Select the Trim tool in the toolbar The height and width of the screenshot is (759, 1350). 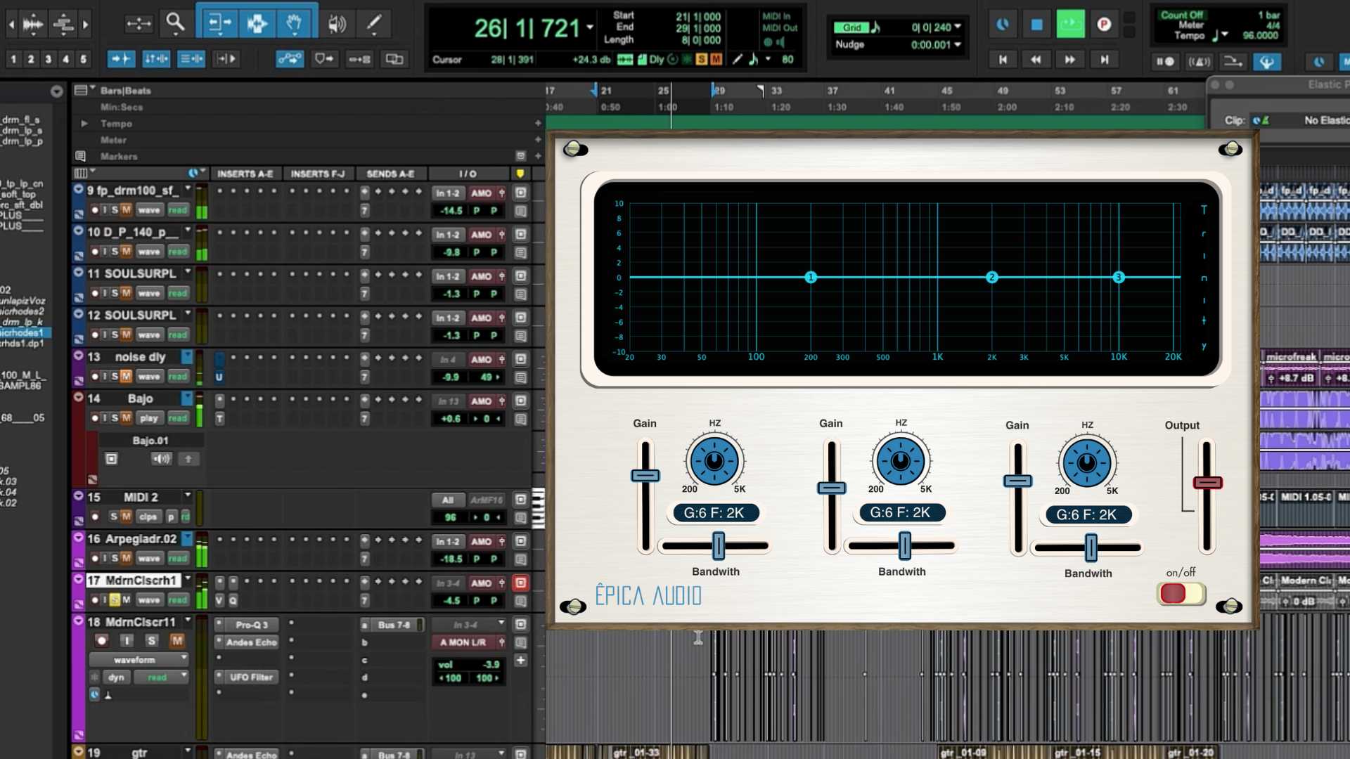[x=218, y=22]
